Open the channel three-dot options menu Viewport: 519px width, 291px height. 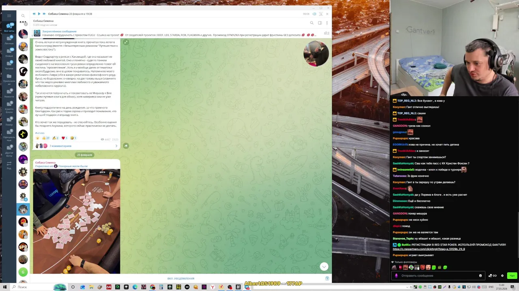coord(327,23)
